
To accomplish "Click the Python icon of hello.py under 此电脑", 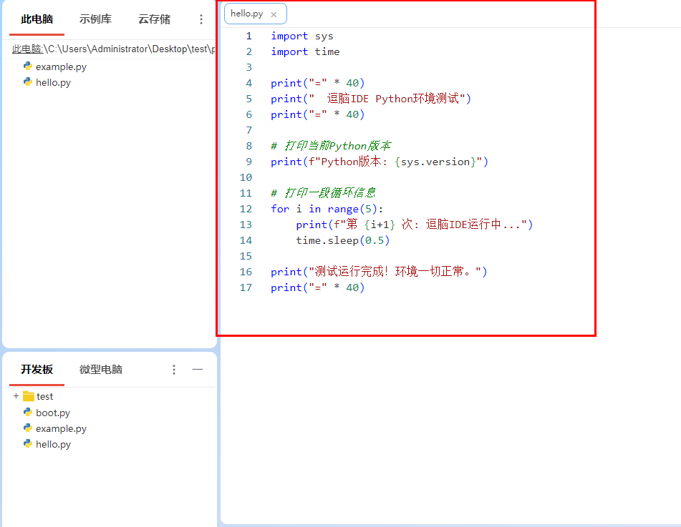I will pyautogui.click(x=28, y=82).
